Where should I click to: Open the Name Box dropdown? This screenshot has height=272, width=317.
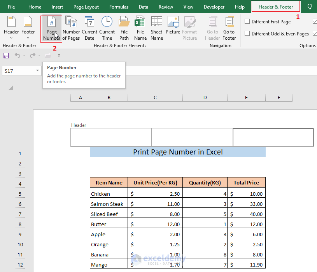[37, 71]
